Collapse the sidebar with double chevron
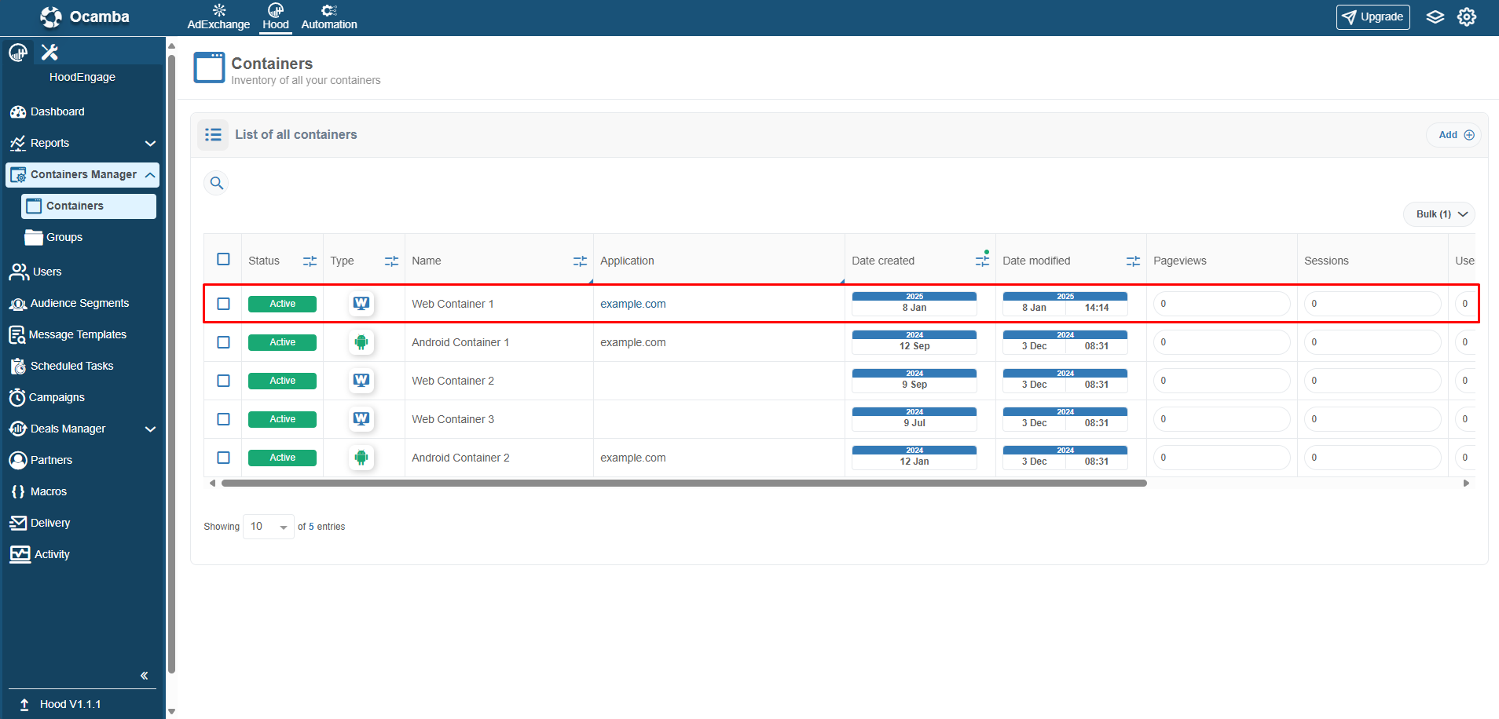Screen dimensions: 1499x719 [x=144, y=676]
